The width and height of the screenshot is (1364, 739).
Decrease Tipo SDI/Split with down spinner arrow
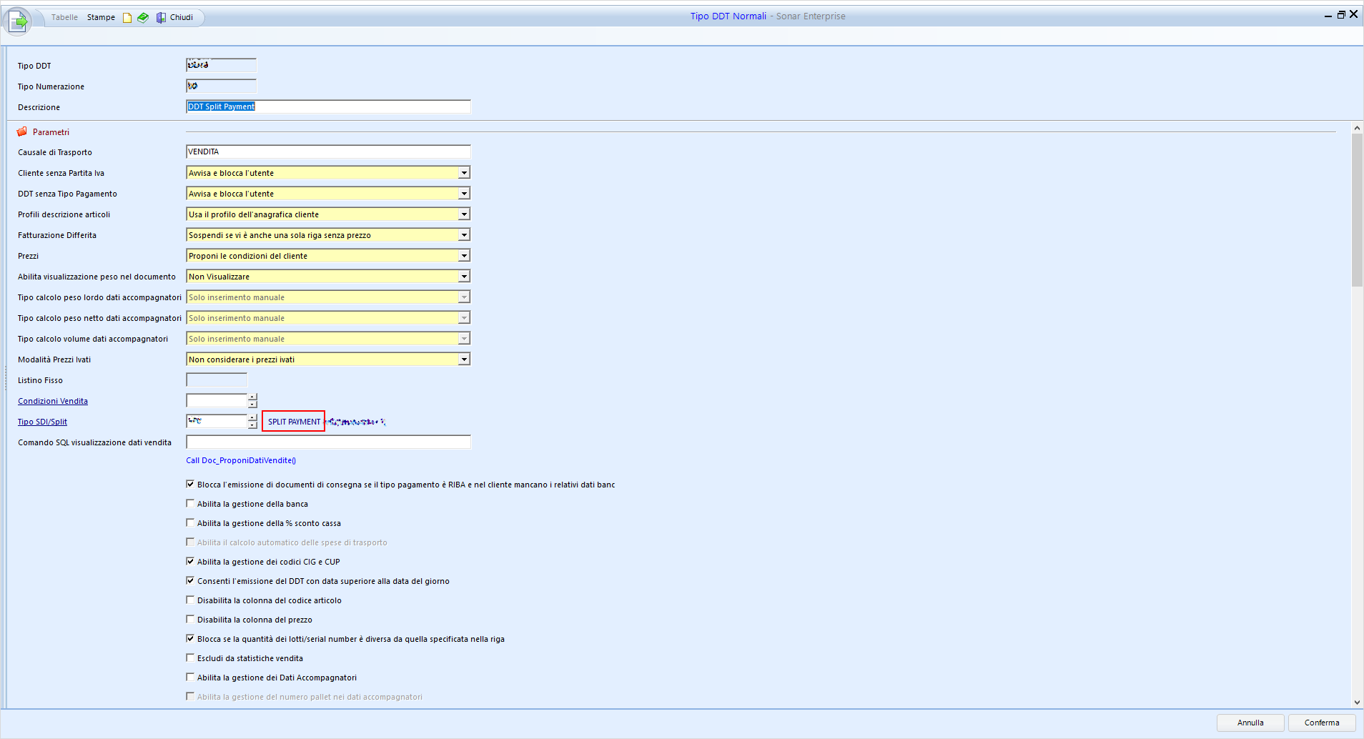252,425
